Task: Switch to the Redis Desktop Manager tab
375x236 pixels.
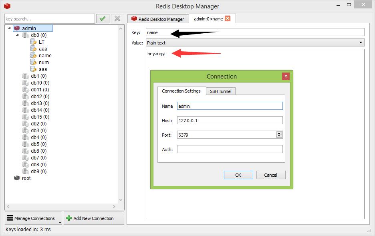Action: pos(158,19)
